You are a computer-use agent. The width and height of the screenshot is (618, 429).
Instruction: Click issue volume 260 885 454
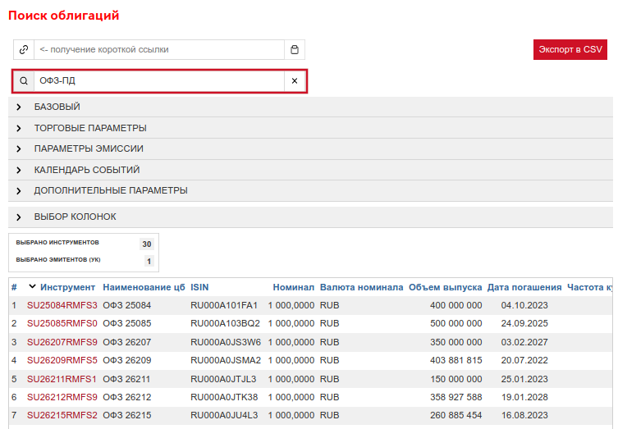[456, 415]
